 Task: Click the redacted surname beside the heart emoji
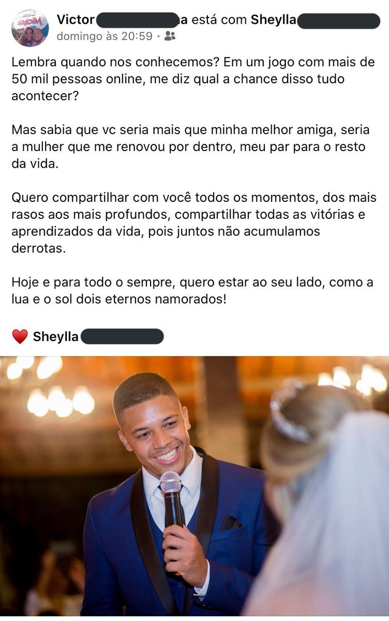pos(122,337)
